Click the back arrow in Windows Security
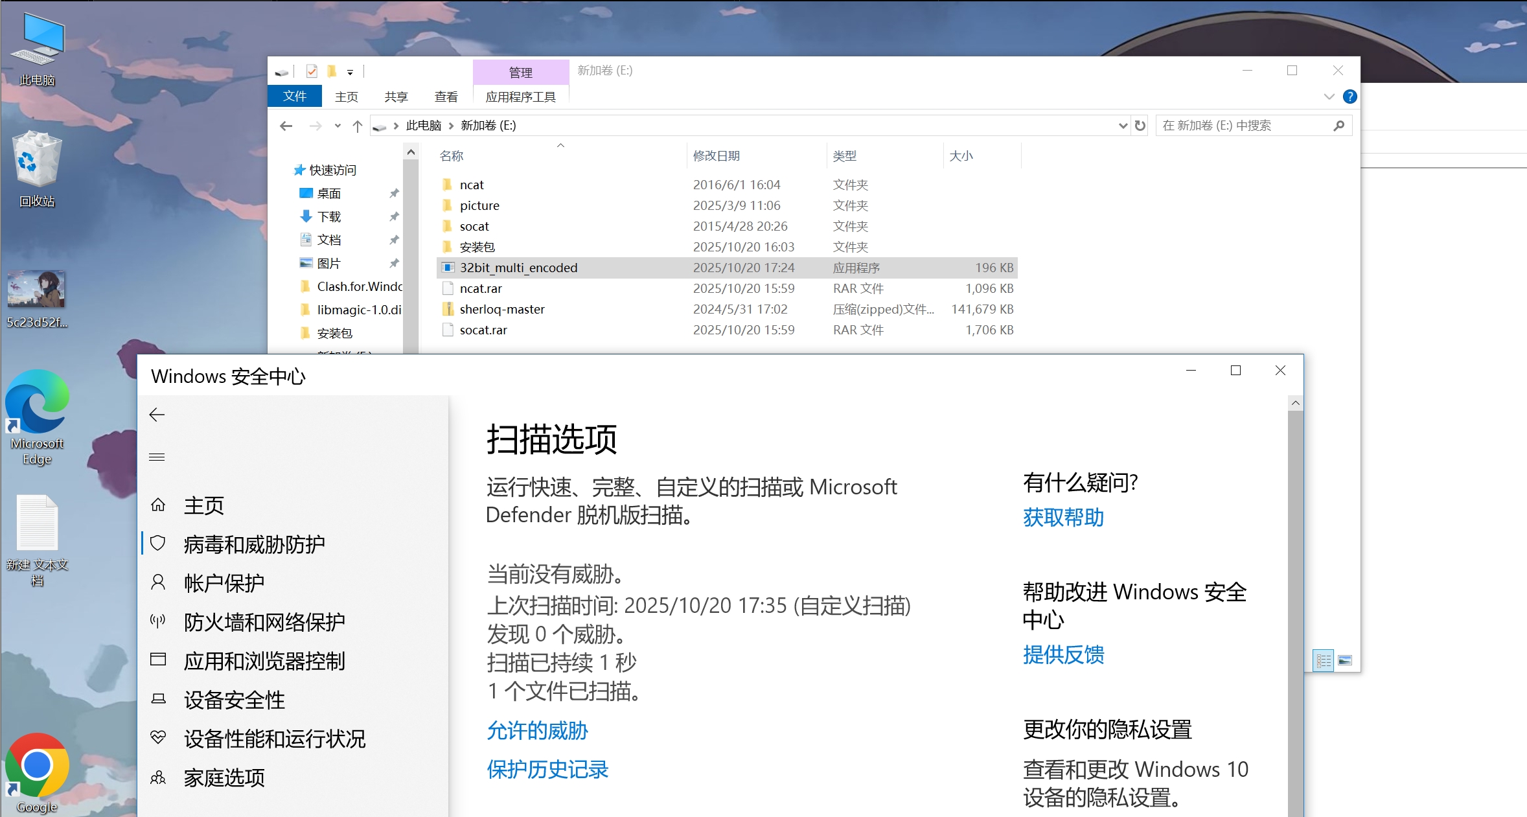1527x817 pixels. click(x=157, y=415)
